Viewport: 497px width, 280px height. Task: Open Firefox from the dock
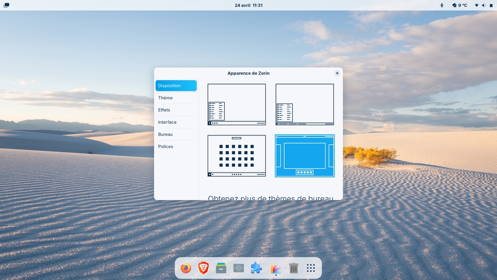[186, 268]
